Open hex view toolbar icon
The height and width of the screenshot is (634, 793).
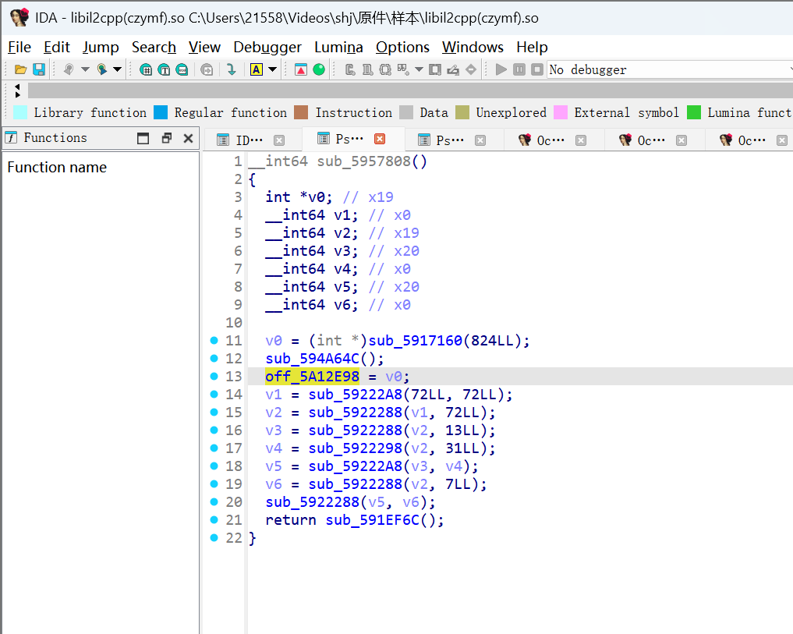pyautogui.click(x=146, y=69)
